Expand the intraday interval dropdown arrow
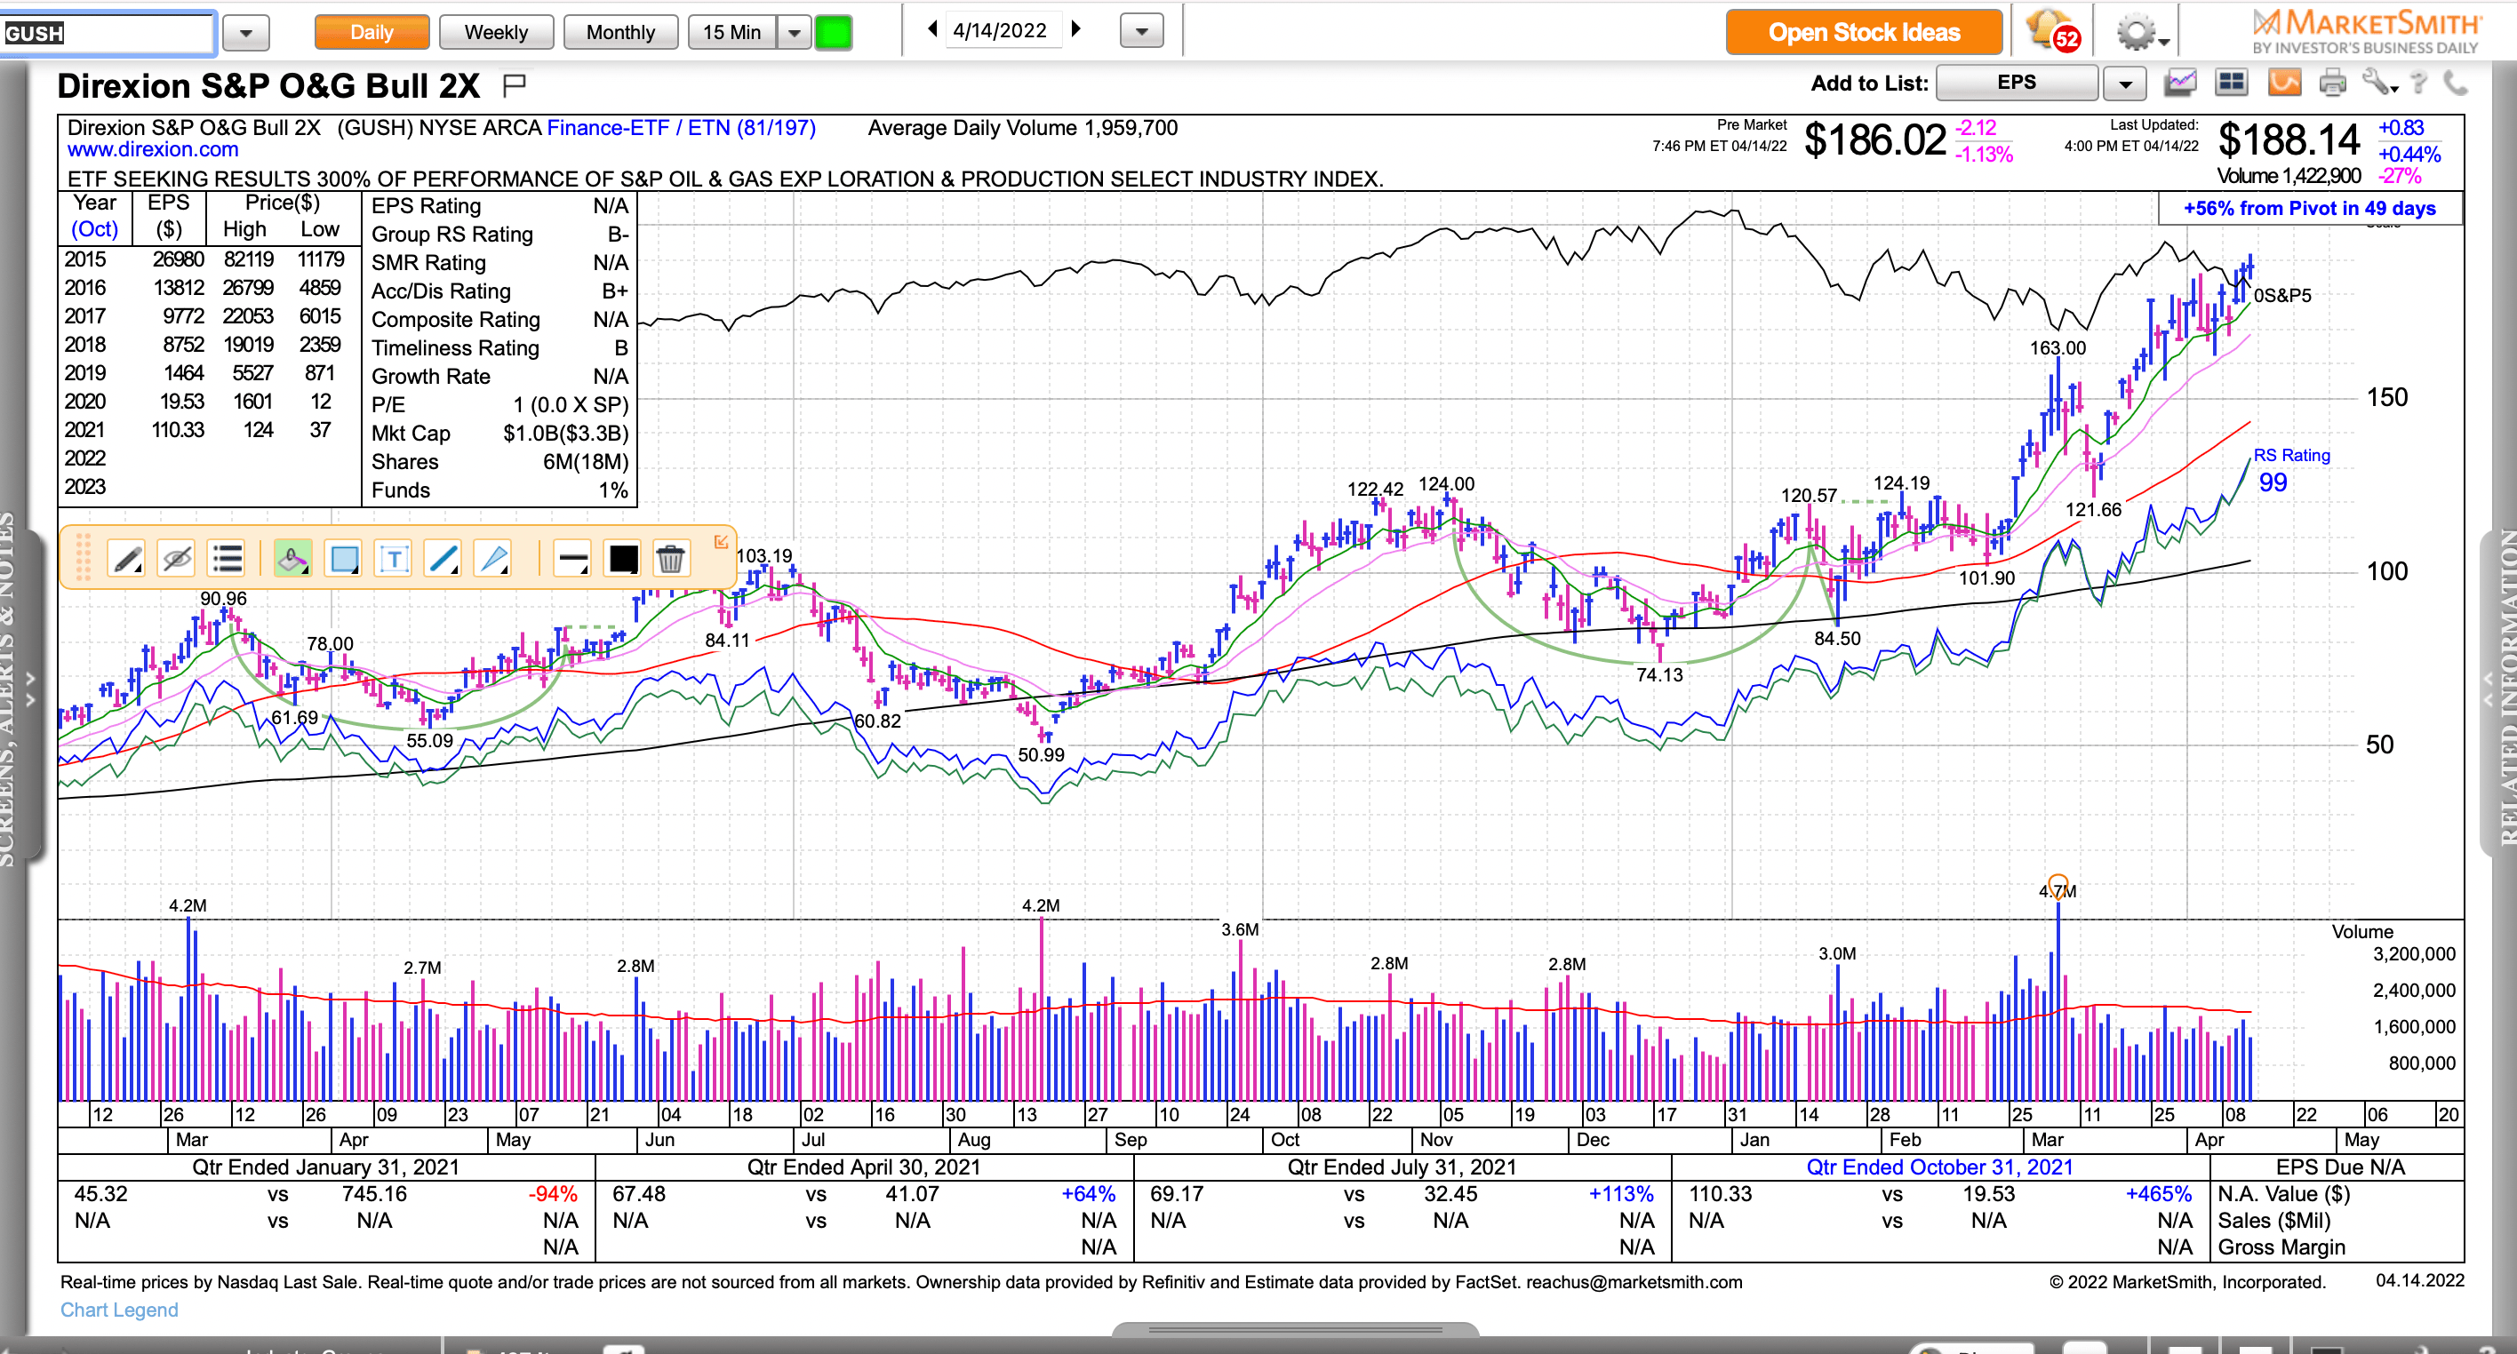2517x1354 pixels. 795,32
